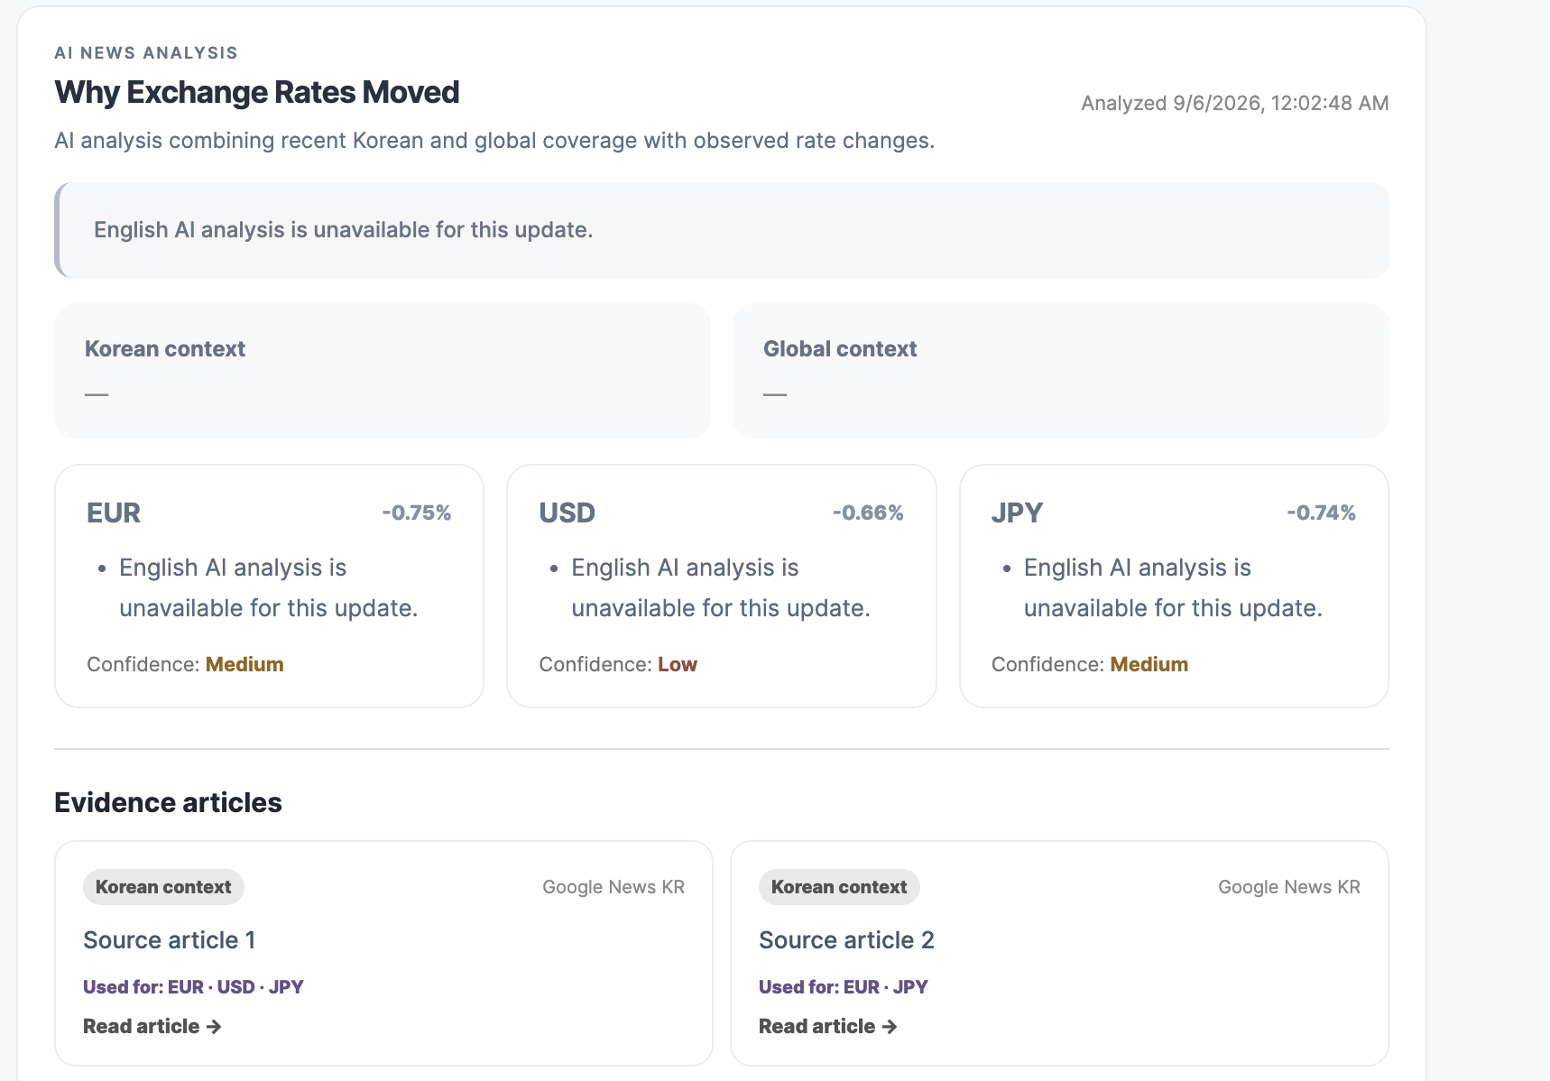Viewport: 1550px width, 1081px height.
Task: Click the 'Evidence articles' heading
Action: pyautogui.click(x=168, y=802)
